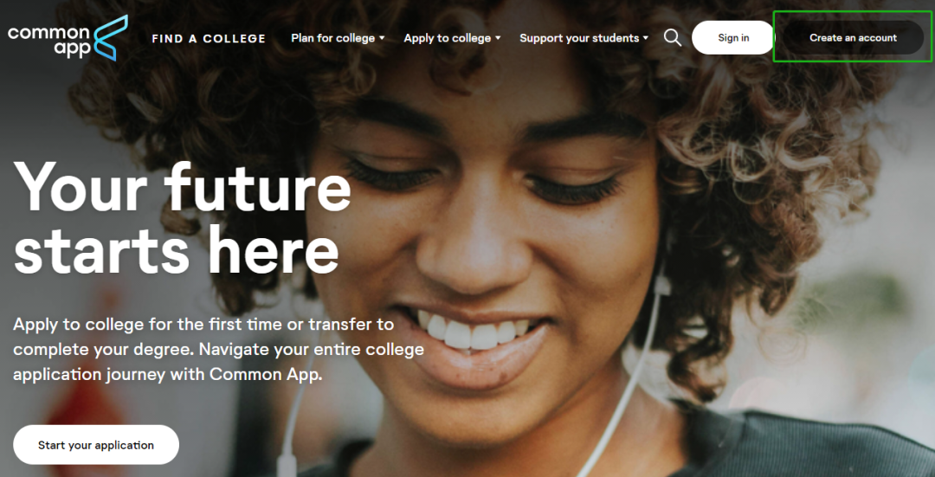The image size is (935, 477).
Task: Go to the FIND A COLLEGE page
Action: pyautogui.click(x=209, y=38)
